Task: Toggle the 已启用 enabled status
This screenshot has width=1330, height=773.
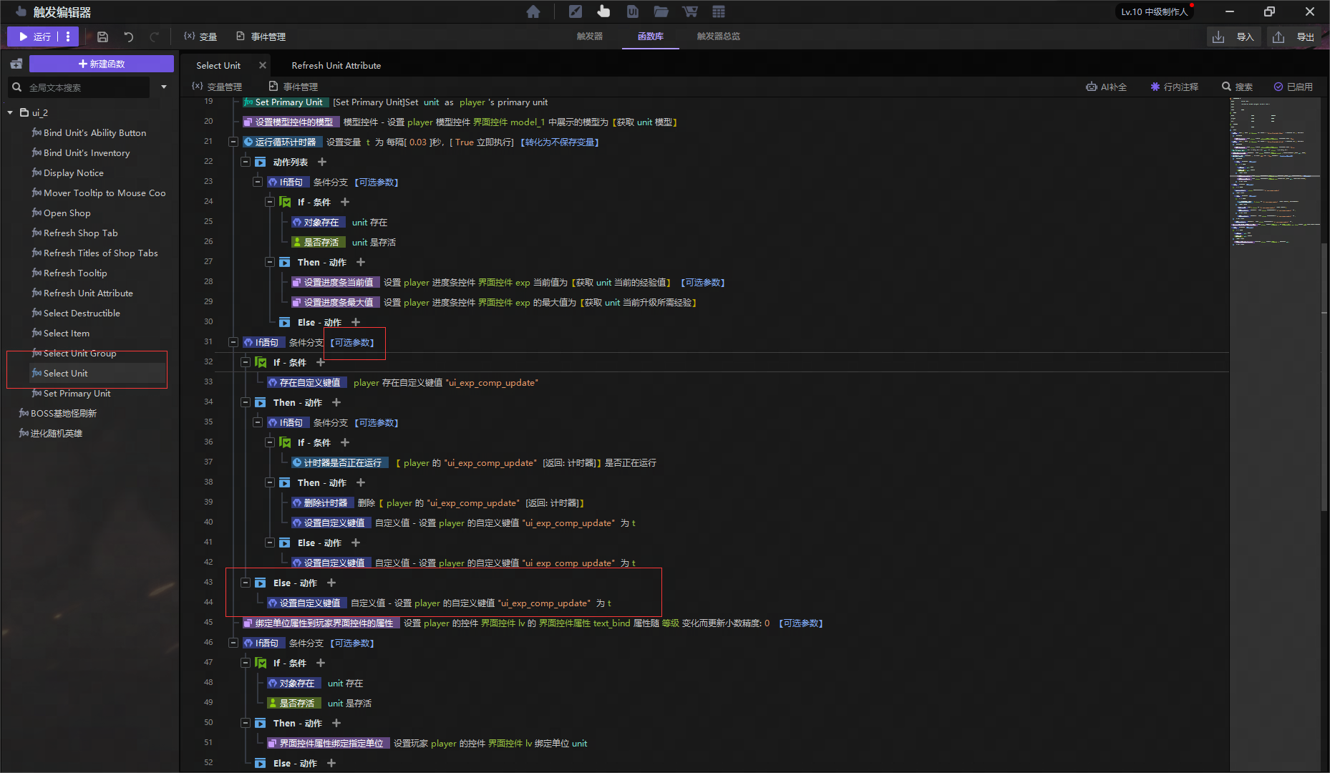Action: [1293, 87]
